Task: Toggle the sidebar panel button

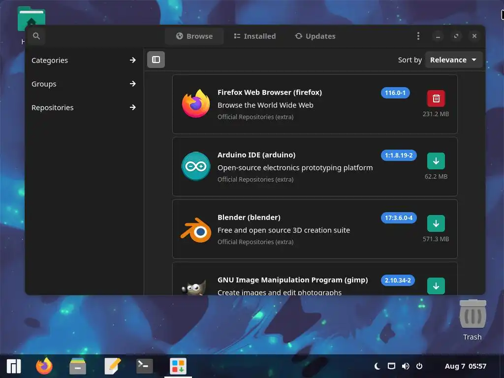Action: [156, 60]
